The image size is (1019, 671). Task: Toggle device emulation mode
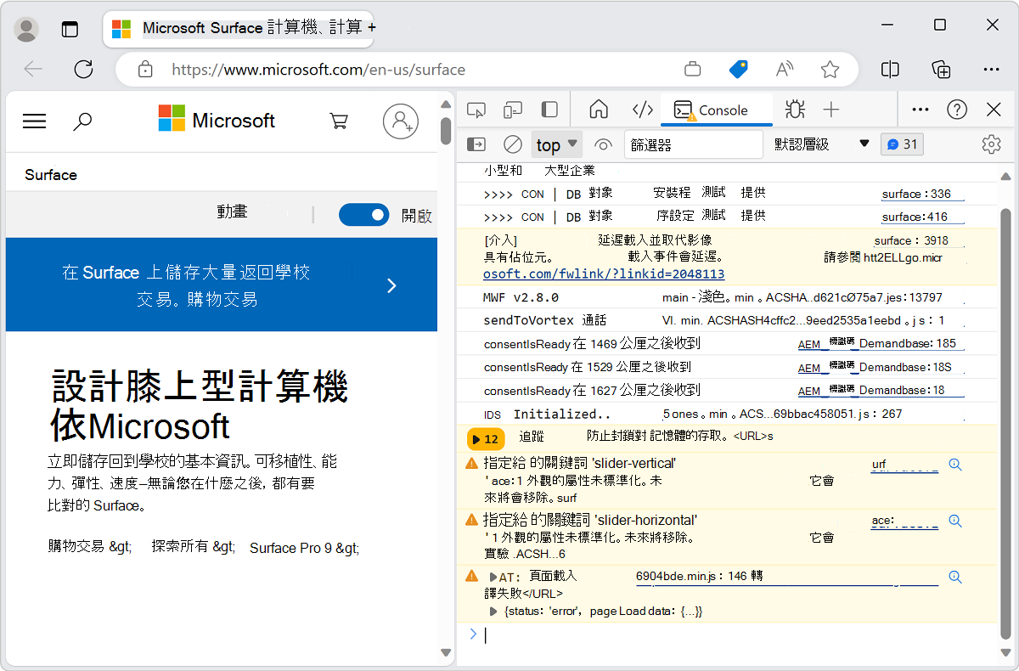point(512,109)
